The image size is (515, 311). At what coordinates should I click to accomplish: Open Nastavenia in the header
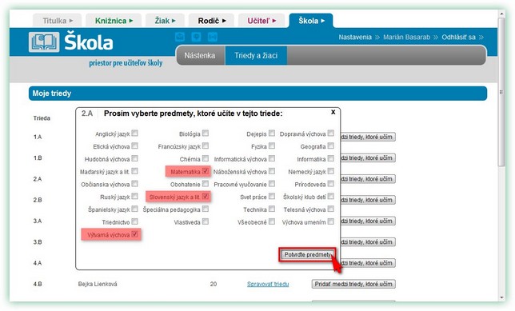pos(355,37)
